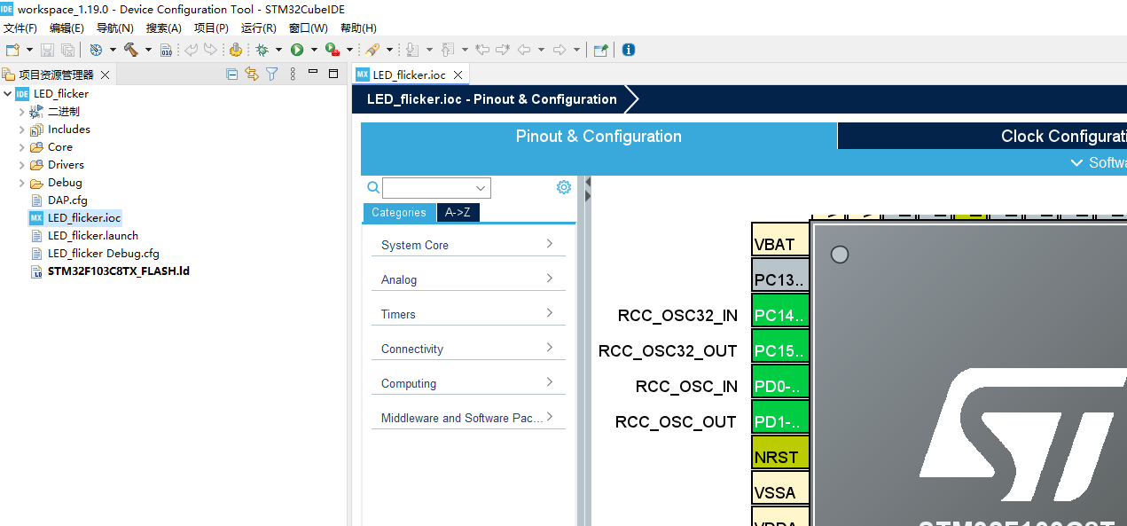This screenshot has height=526, width=1127.
Task: Open the project explorer view menu
Action: tap(292, 75)
